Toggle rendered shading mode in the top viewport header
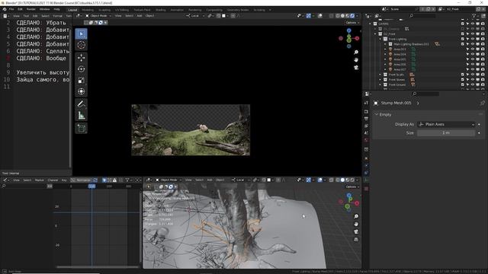Image resolution: width=488 pixels, height=274 pixels. click(352, 15)
